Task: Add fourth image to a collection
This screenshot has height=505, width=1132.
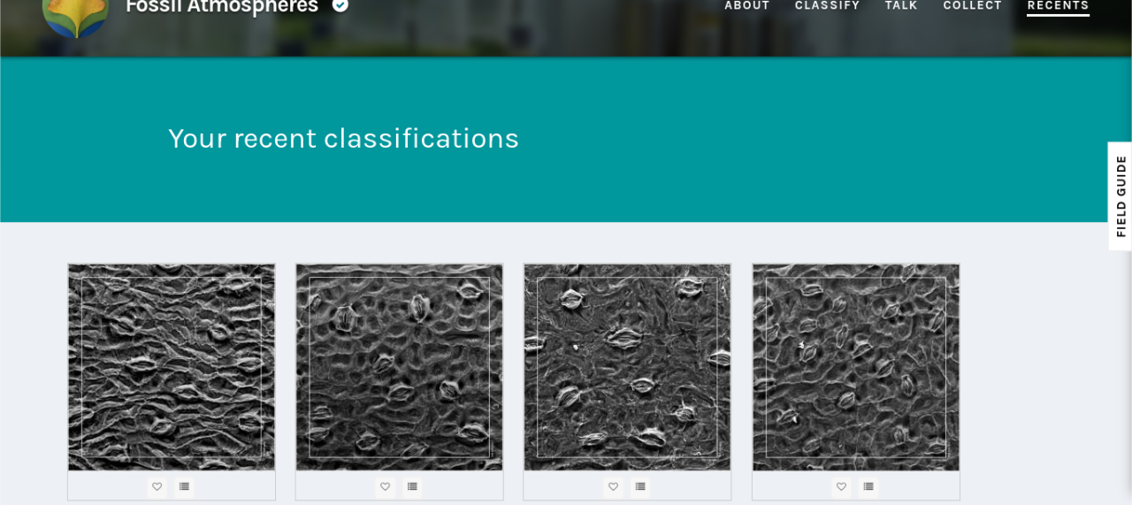Action: tap(868, 486)
